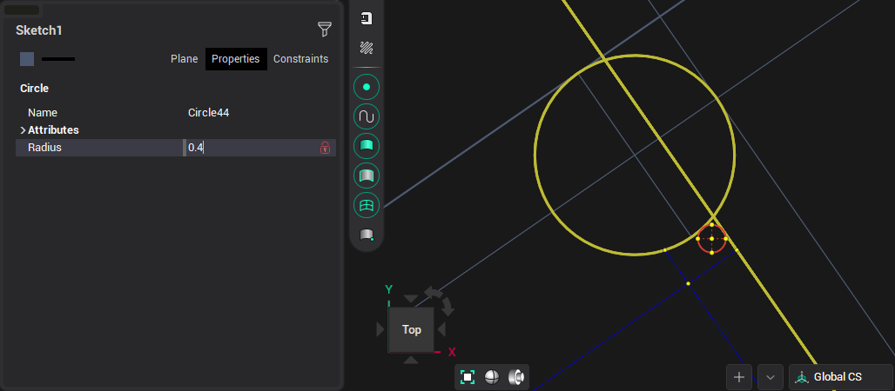Select the mesh grid filter icon

coord(367,206)
